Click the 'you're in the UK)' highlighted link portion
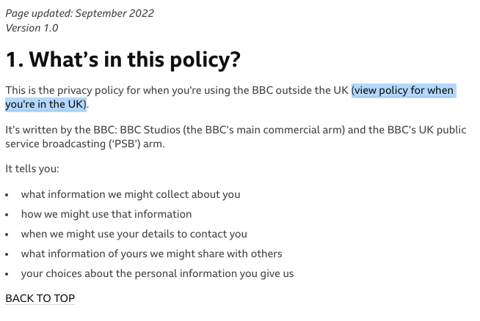This screenshot has width=480, height=321. point(46,105)
